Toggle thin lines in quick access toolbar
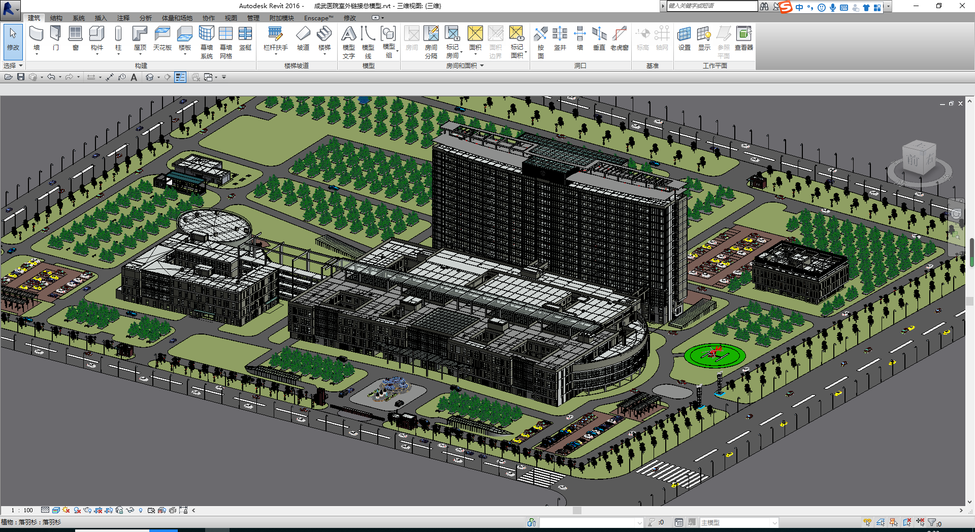Screen dimensions: 975x532 pyautogui.click(x=180, y=77)
